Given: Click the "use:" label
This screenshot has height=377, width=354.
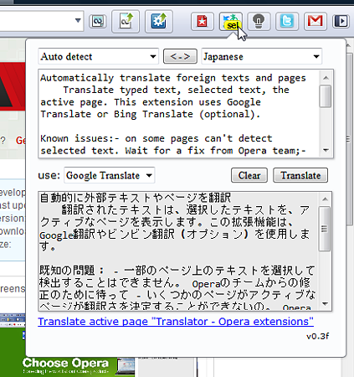Looking at the screenshot, I should point(49,175).
